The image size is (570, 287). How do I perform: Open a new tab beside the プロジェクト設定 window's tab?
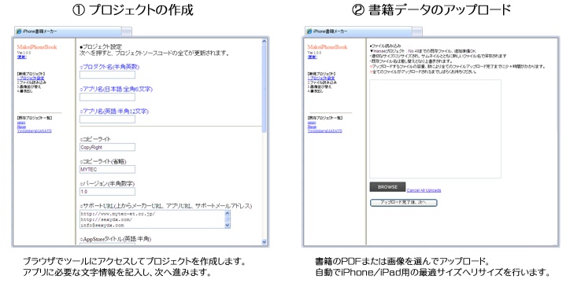point(127,32)
